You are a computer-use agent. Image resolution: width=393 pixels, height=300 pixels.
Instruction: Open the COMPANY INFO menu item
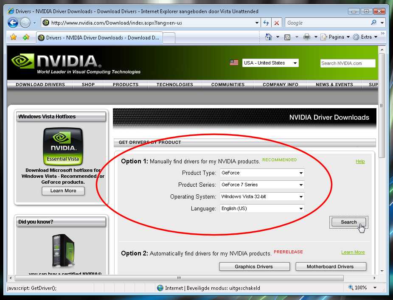[x=281, y=85]
